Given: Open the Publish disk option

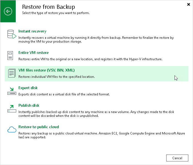Looking at the screenshot, I should pos(29,105).
